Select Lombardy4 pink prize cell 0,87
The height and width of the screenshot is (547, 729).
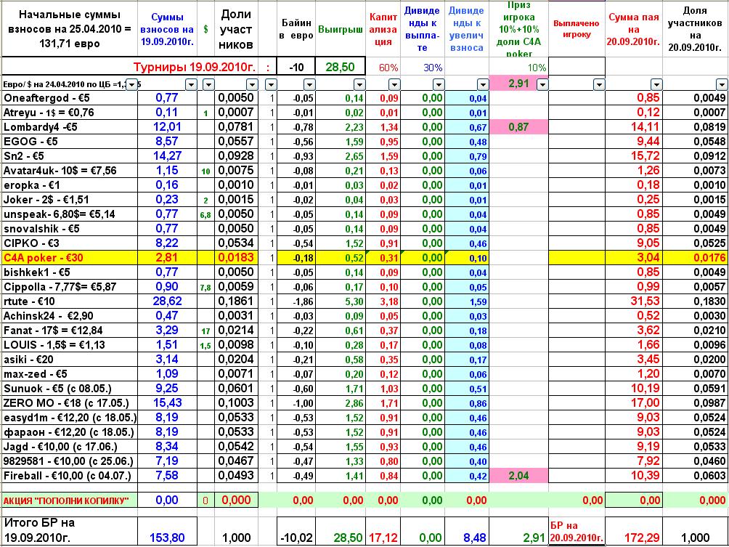519,127
